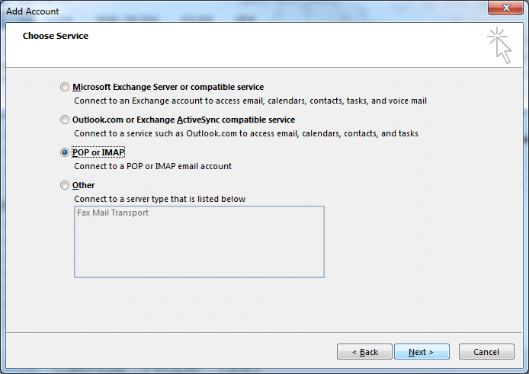Click the Add Account title bar
This screenshot has height=374, width=529.
[236, 11]
